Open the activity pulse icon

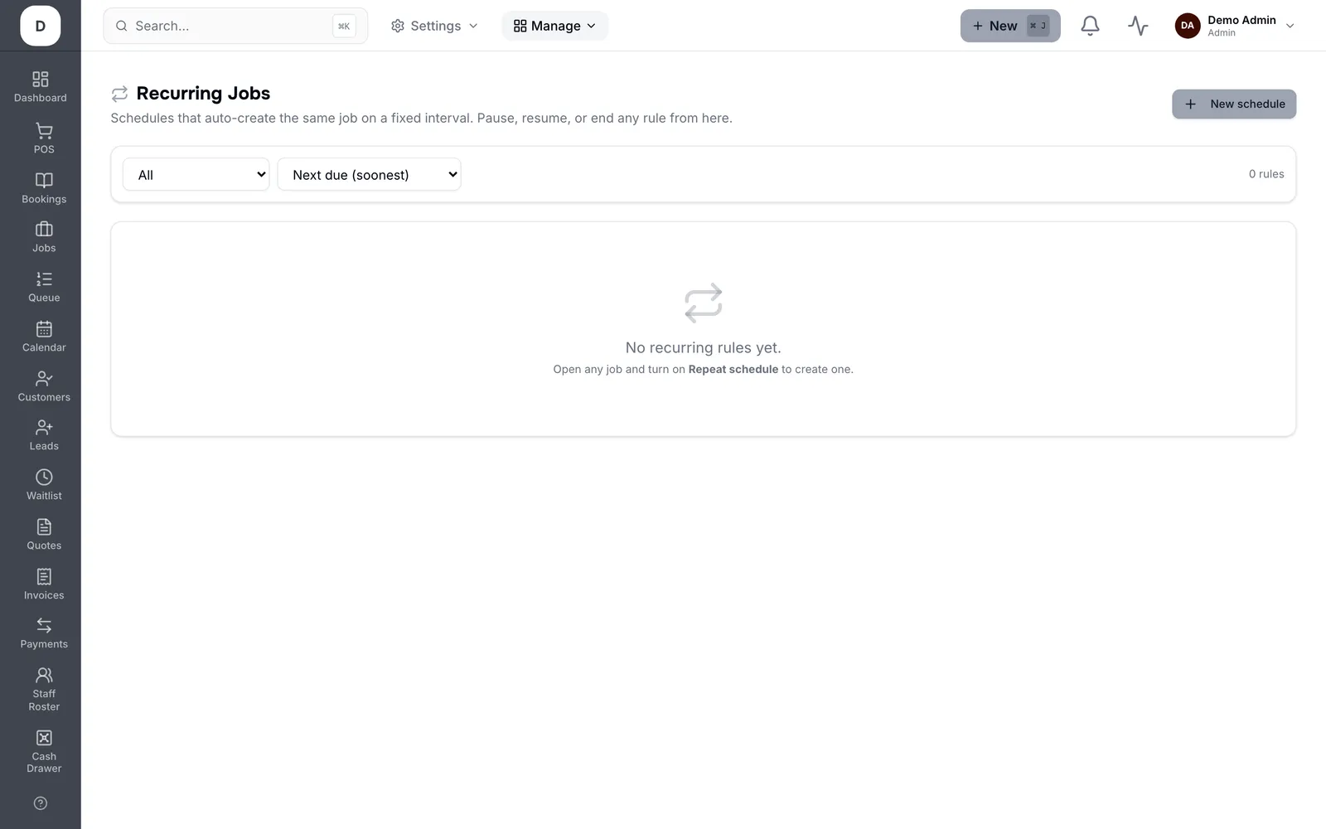click(1138, 26)
